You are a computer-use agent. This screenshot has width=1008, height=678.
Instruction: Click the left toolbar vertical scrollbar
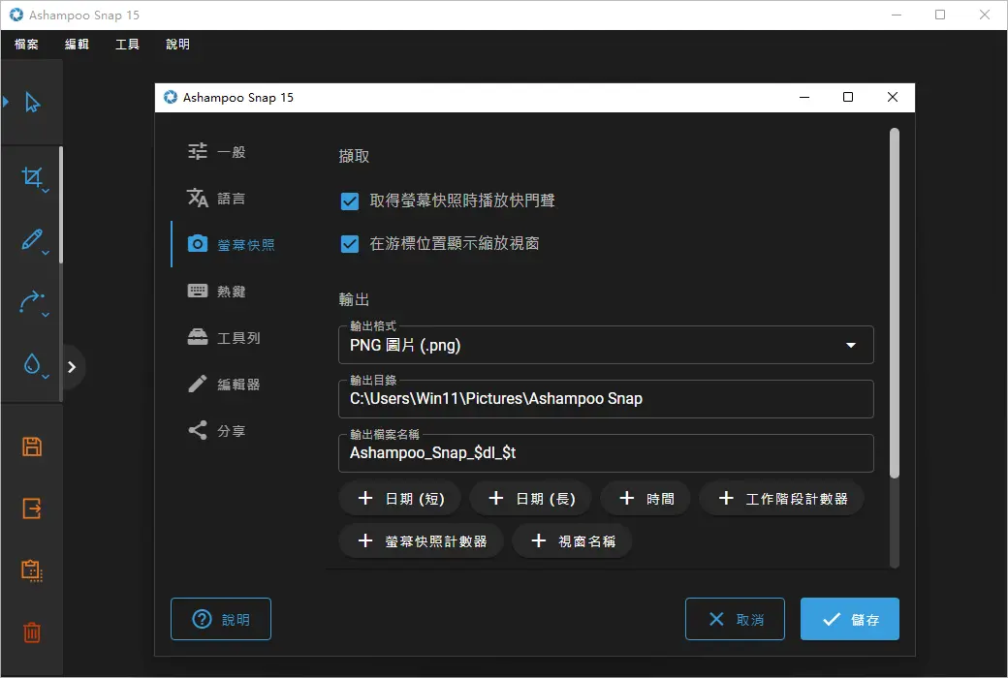61,204
